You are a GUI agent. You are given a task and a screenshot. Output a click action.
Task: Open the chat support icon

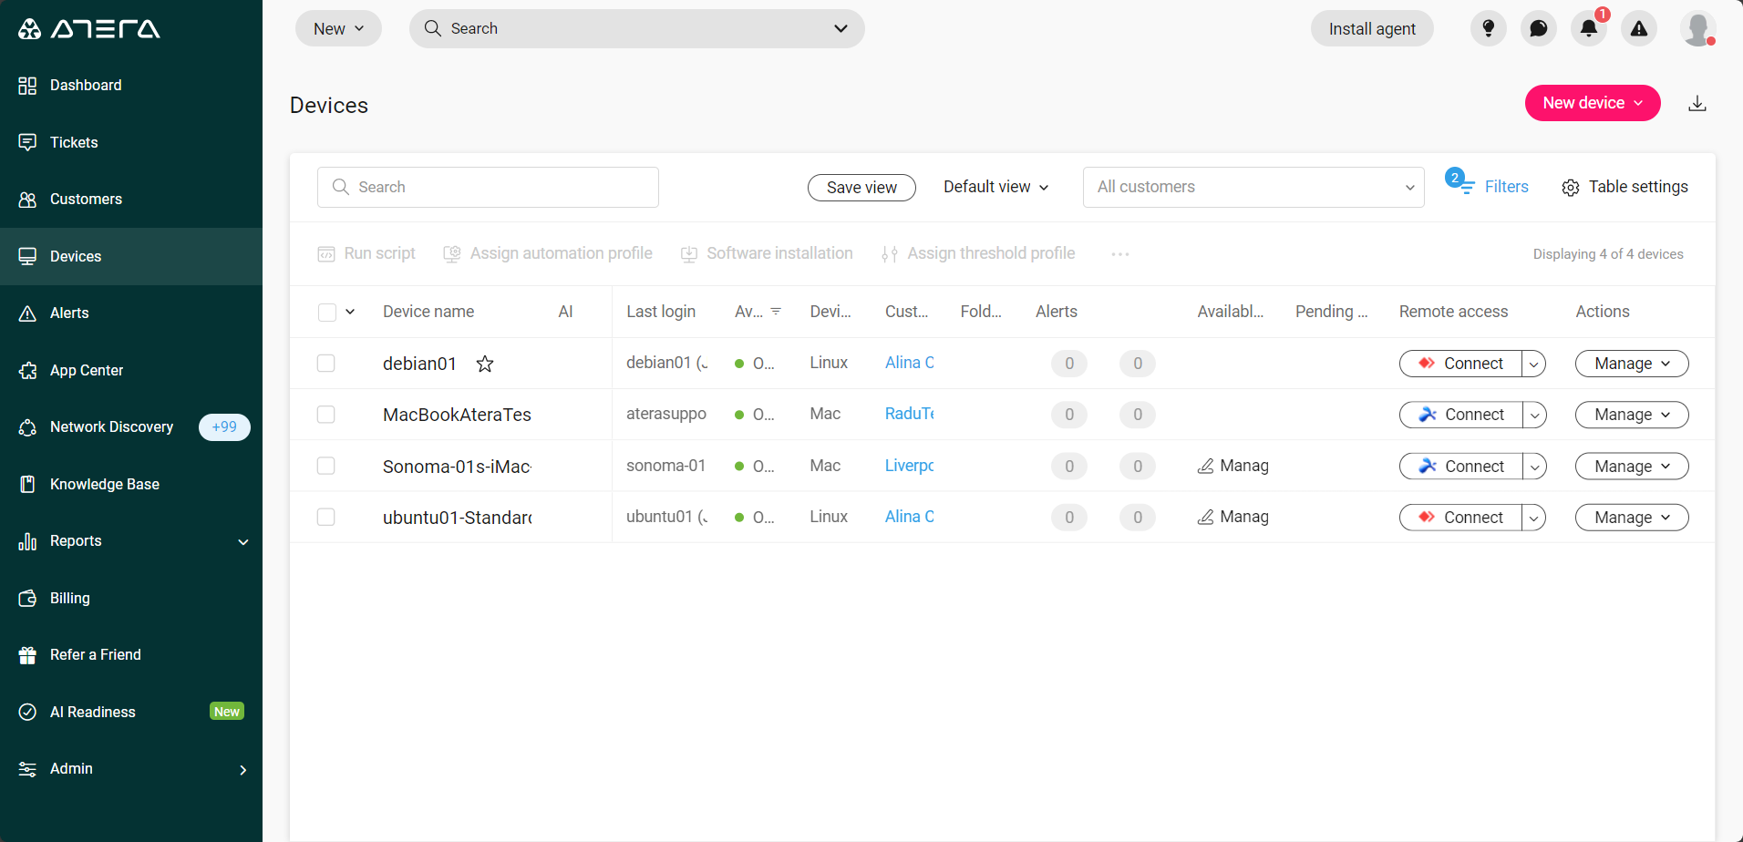tap(1539, 29)
